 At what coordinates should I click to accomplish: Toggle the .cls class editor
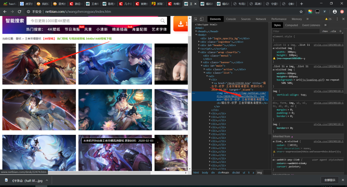tap(333, 31)
